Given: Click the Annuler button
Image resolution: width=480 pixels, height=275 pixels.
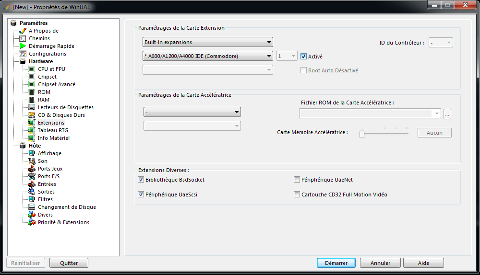Looking at the screenshot, I should 380,263.
